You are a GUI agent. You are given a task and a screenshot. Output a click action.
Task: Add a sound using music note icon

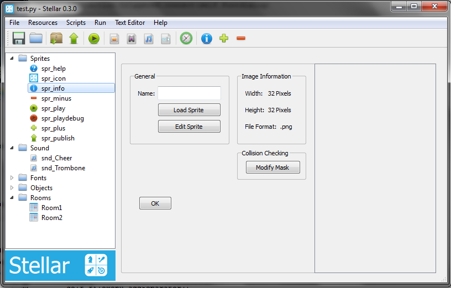point(149,39)
